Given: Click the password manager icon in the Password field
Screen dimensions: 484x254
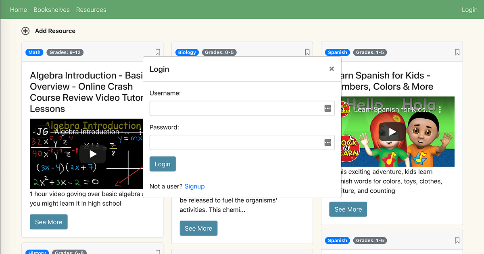Looking at the screenshot, I should (327, 142).
